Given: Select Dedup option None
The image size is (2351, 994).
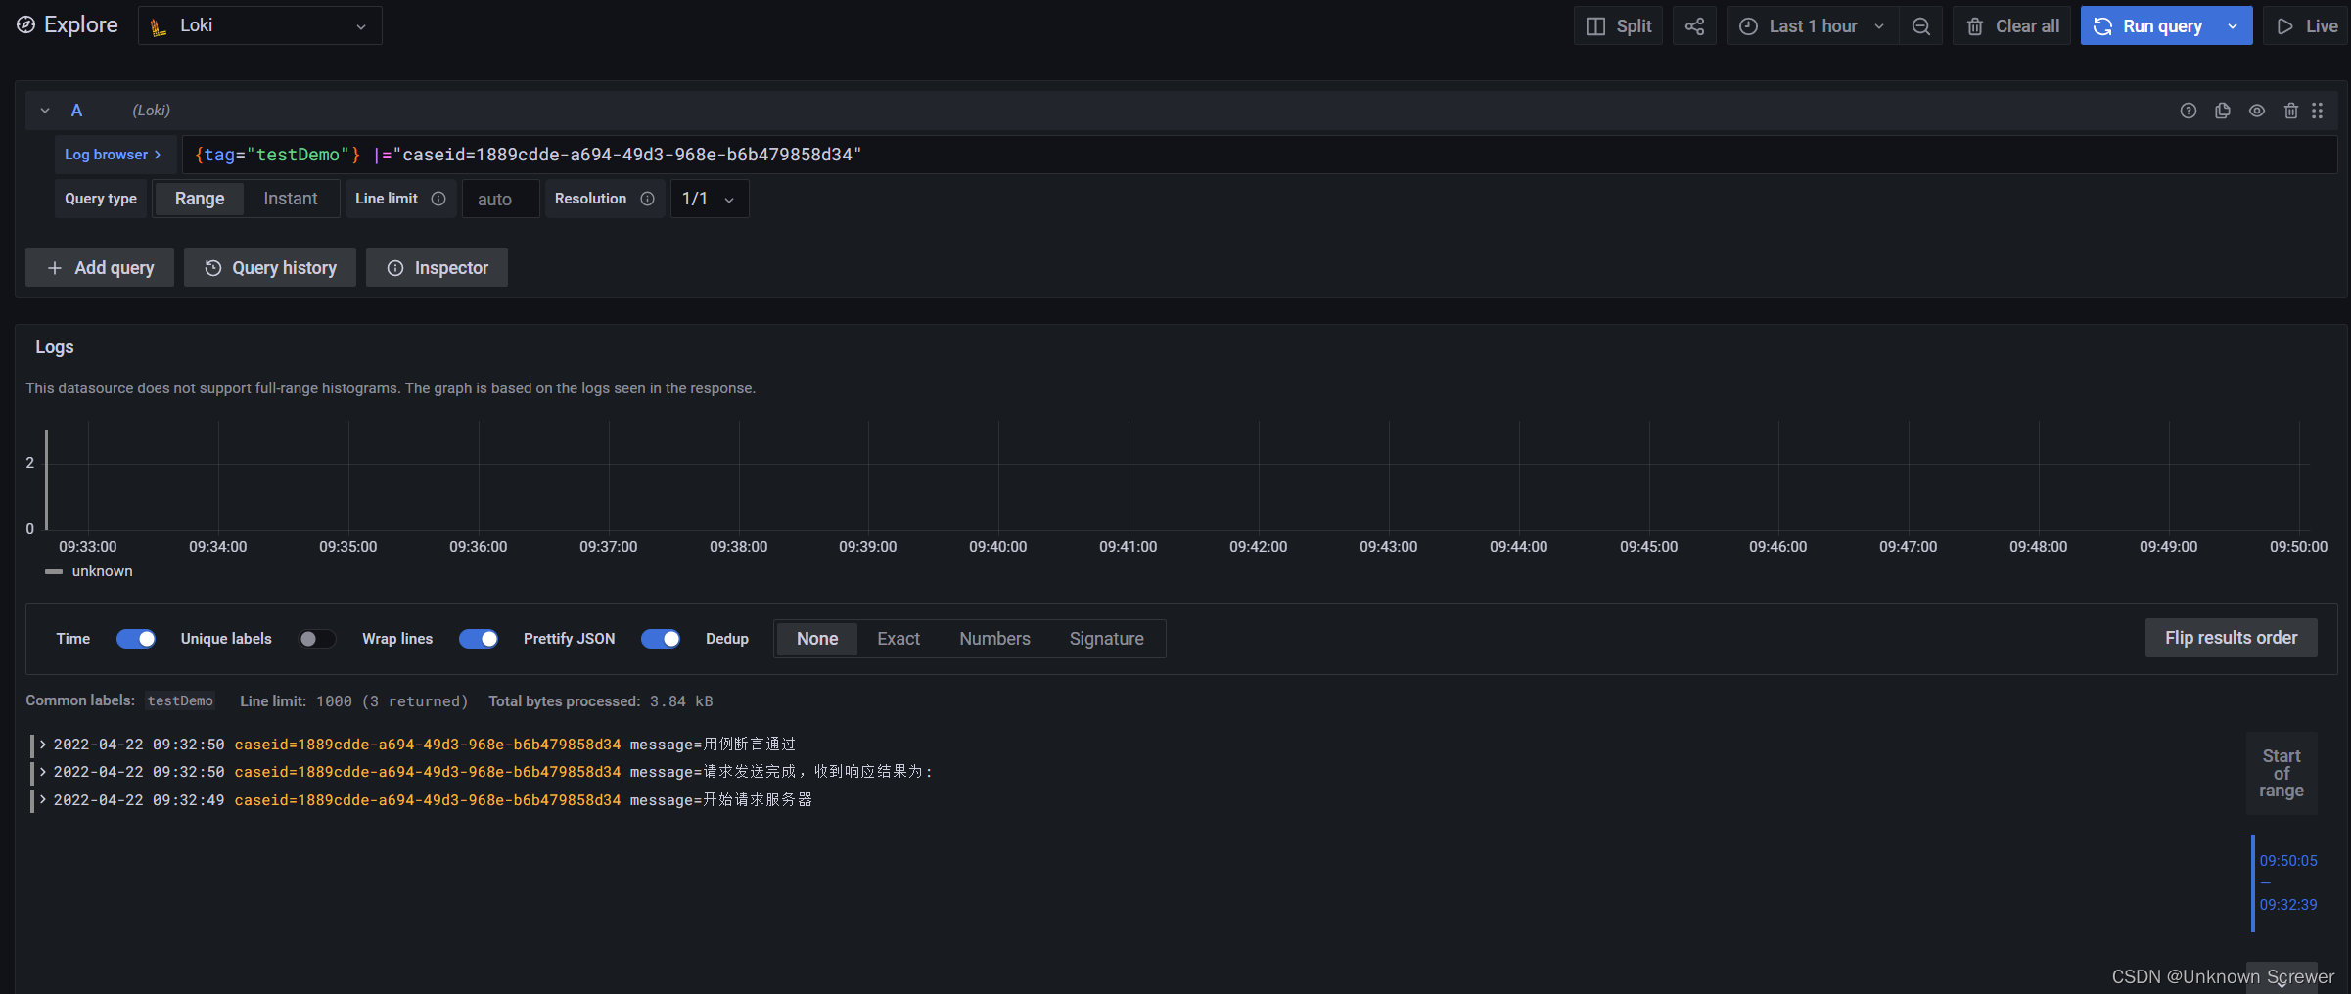Looking at the screenshot, I should [x=817, y=639].
